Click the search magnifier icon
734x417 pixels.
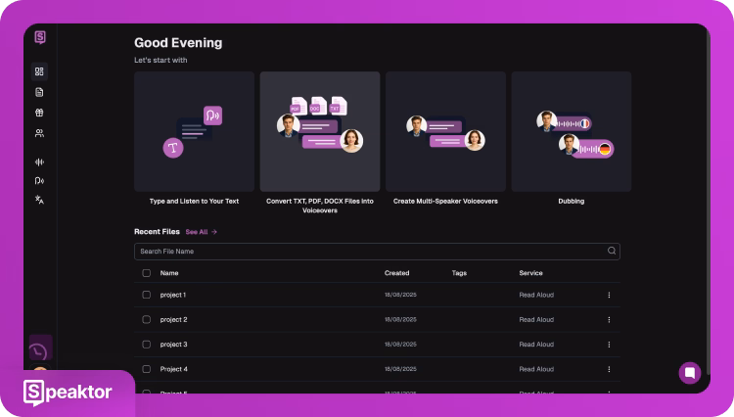612,251
